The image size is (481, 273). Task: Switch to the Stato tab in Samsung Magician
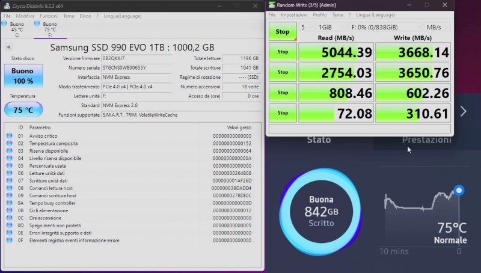click(319, 140)
